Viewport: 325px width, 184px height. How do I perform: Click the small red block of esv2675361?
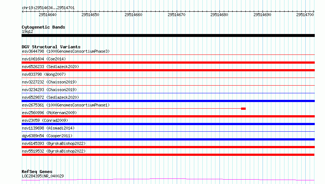point(243,109)
